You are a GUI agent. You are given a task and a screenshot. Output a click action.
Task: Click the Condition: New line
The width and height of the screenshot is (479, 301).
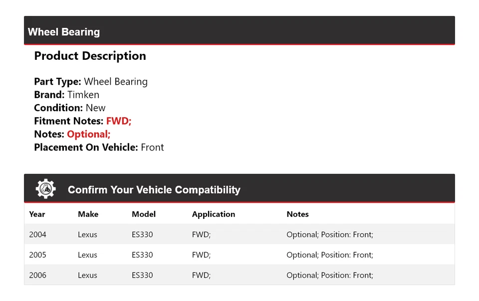coord(70,108)
